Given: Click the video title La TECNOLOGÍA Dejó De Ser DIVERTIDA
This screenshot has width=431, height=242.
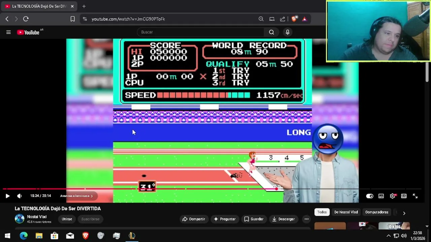Looking at the screenshot, I should coord(58,208).
